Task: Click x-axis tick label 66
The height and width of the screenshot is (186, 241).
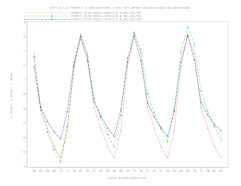Action: point(181,171)
